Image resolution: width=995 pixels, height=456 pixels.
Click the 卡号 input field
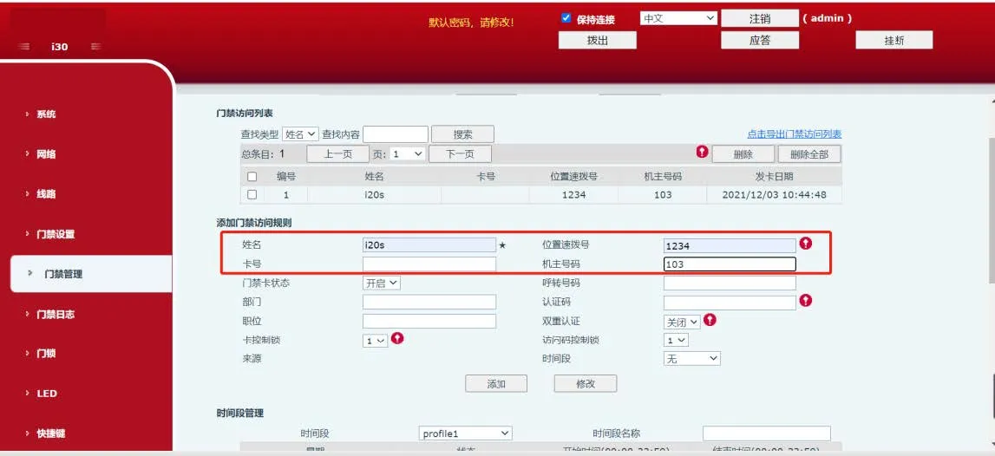[x=429, y=264]
